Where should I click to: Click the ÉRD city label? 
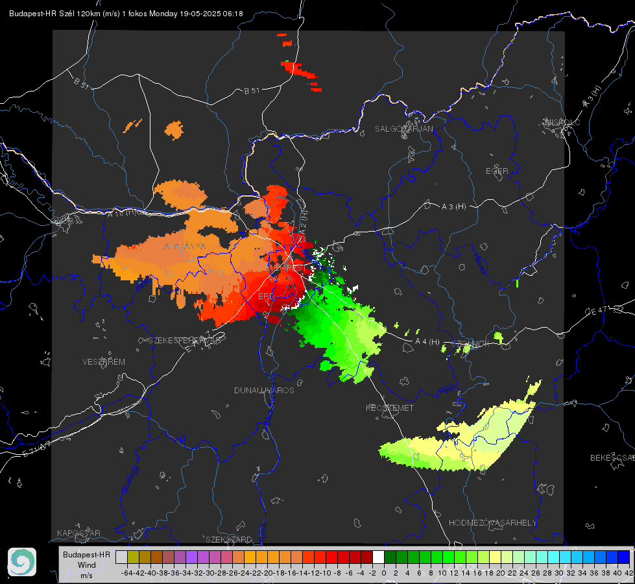(266, 297)
